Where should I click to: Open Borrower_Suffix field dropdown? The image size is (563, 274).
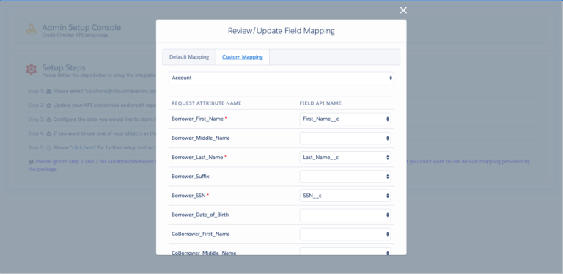(345, 177)
